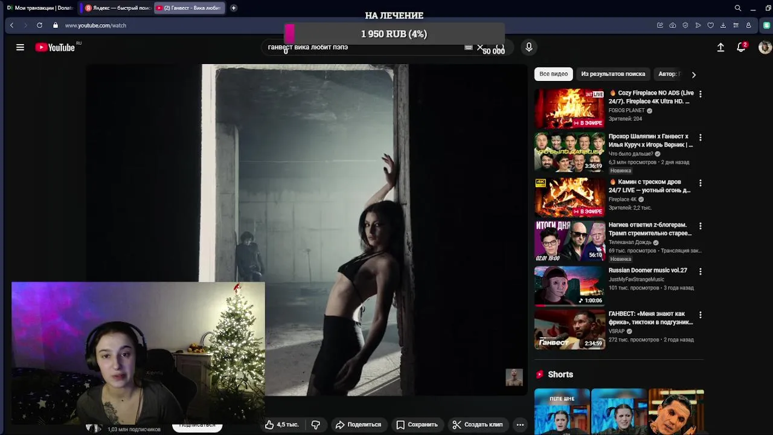Open Cozy Fireplace NO ADS video title
The height and width of the screenshot is (435, 773).
coord(651,97)
